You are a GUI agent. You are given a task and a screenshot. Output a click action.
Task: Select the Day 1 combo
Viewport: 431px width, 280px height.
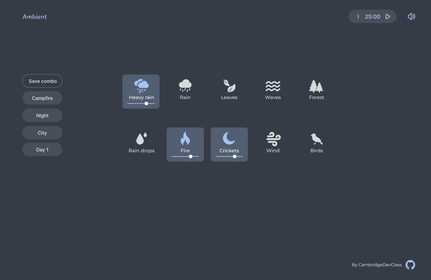tap(42, 150)
